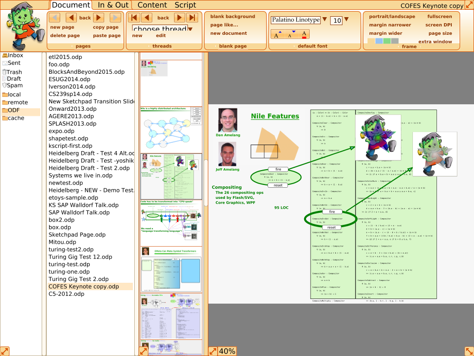Viewport: 474px width, 356px height.
Task: Click the Palatino Linotype font field
Action: [x=296, y=20]
